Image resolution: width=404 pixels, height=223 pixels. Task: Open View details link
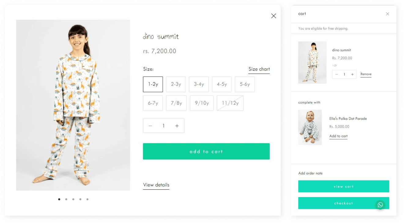(x=156, y=185)
